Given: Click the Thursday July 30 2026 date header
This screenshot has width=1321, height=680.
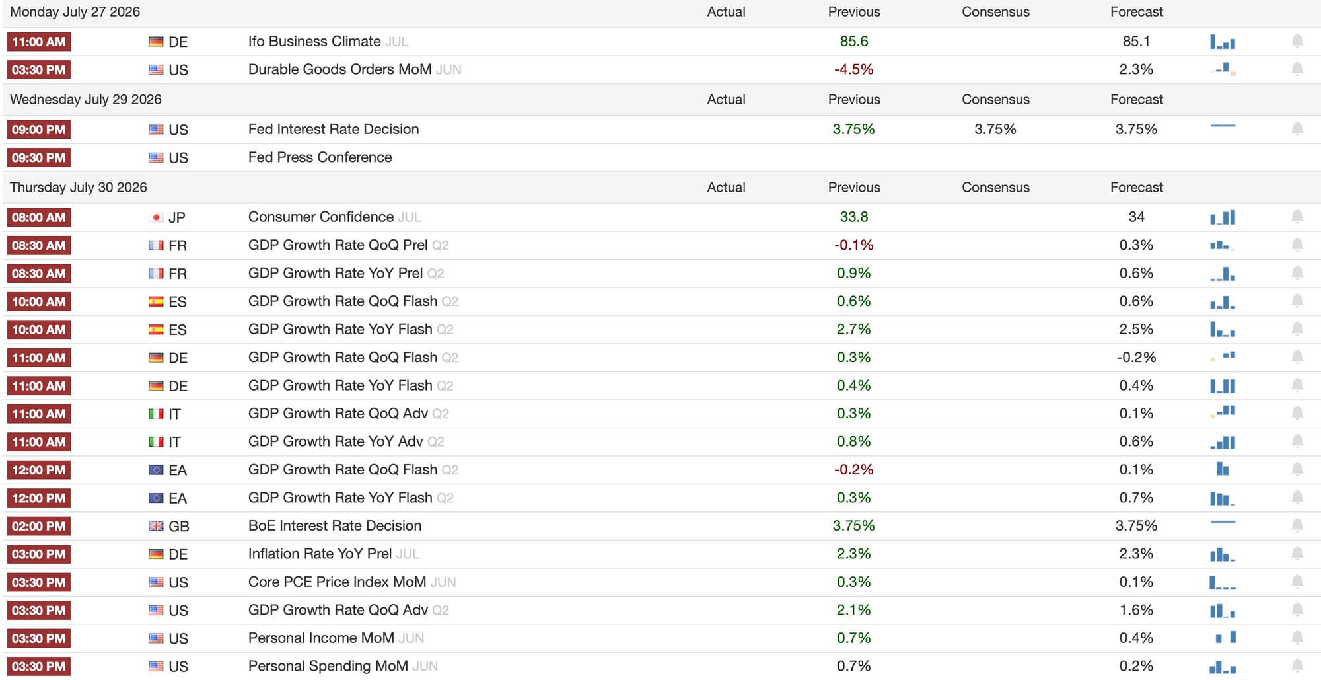Looking at the screenshot, I should click(79, 187).
